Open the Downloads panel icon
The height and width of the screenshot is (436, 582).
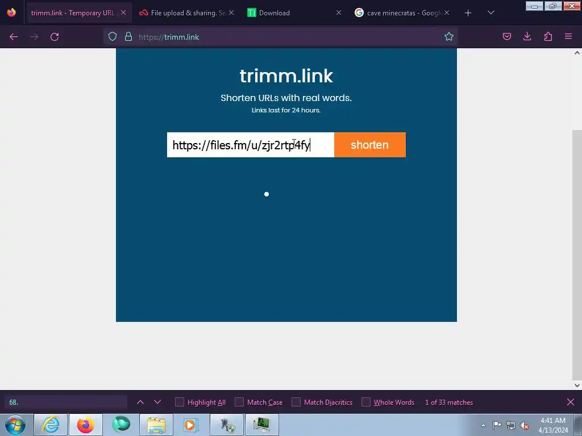(x=527, y=36)
